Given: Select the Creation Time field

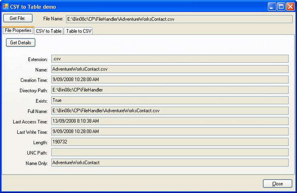Looking at the screenshot, I should (x=170, y=79).
